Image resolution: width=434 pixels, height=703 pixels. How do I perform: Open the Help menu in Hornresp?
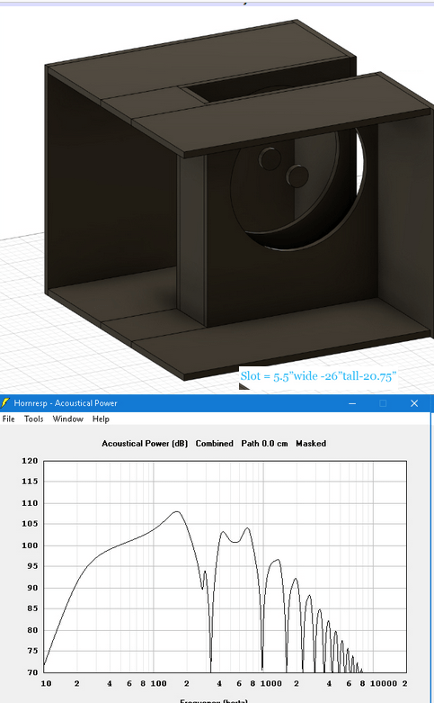click(x=101, y=419)
